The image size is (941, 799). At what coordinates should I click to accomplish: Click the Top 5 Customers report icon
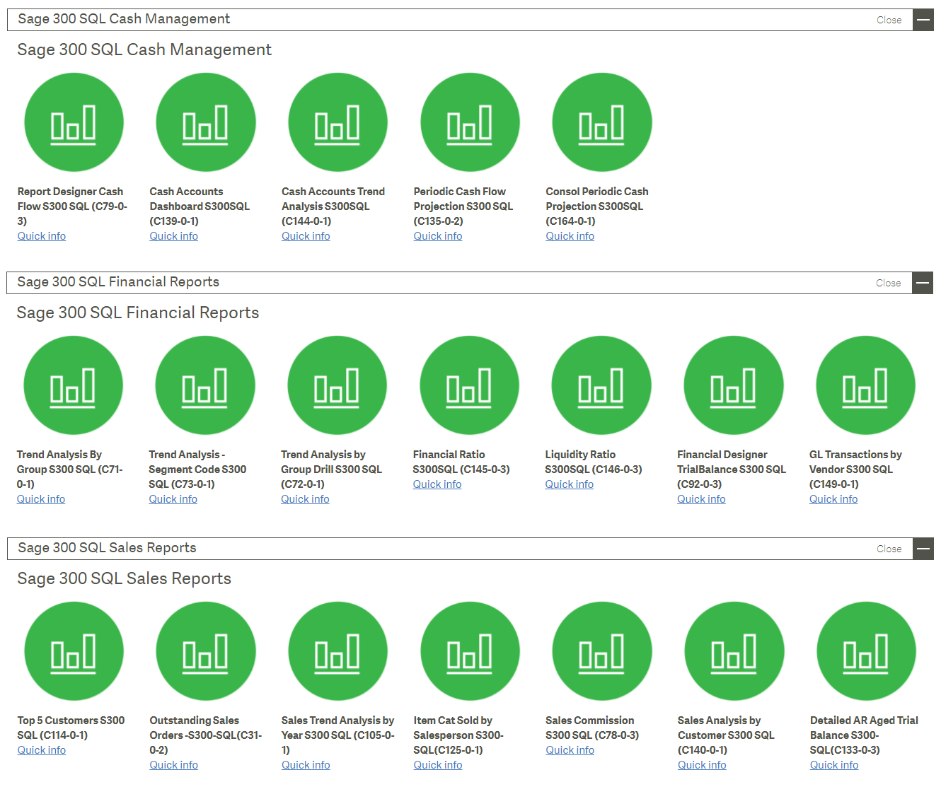click(74, 651)
